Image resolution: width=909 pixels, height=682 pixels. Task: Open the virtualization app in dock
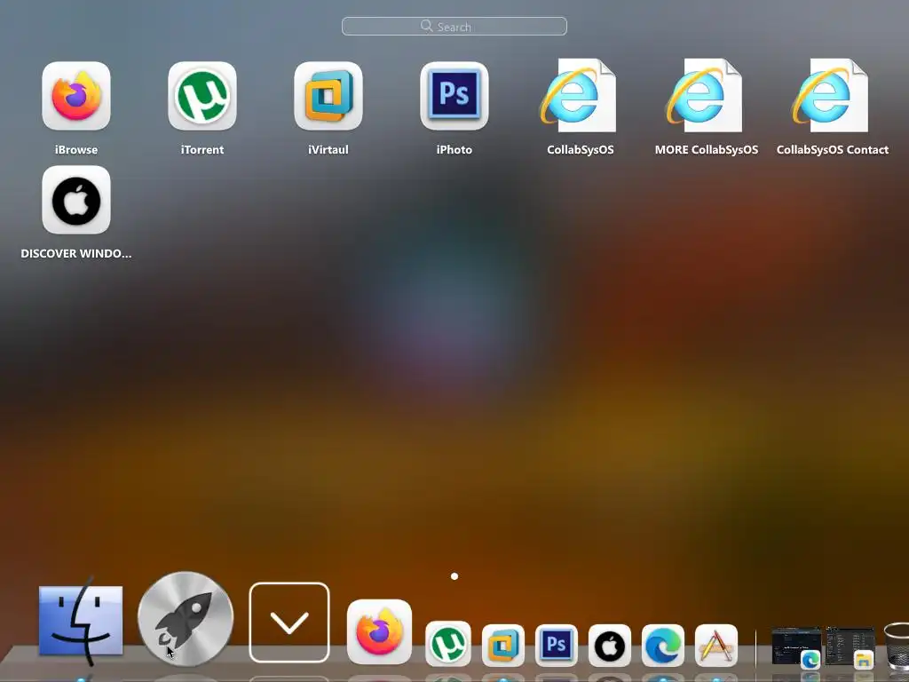502,646
